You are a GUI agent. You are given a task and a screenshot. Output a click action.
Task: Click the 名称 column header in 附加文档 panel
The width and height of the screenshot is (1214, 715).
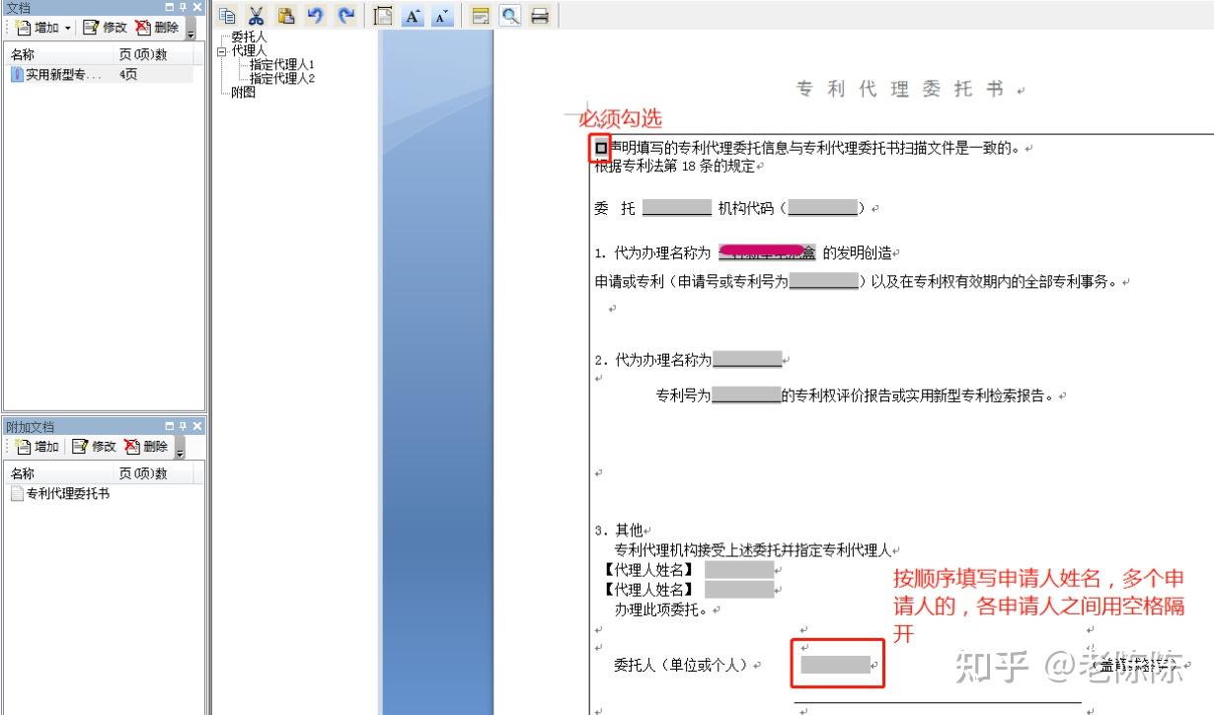[x=60, y=473]
